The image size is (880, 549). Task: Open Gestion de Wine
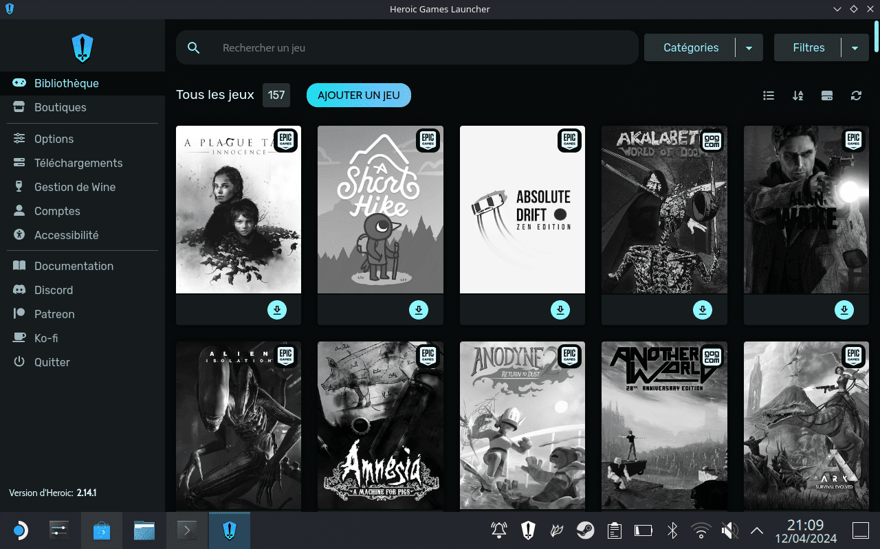click(82, 187)
